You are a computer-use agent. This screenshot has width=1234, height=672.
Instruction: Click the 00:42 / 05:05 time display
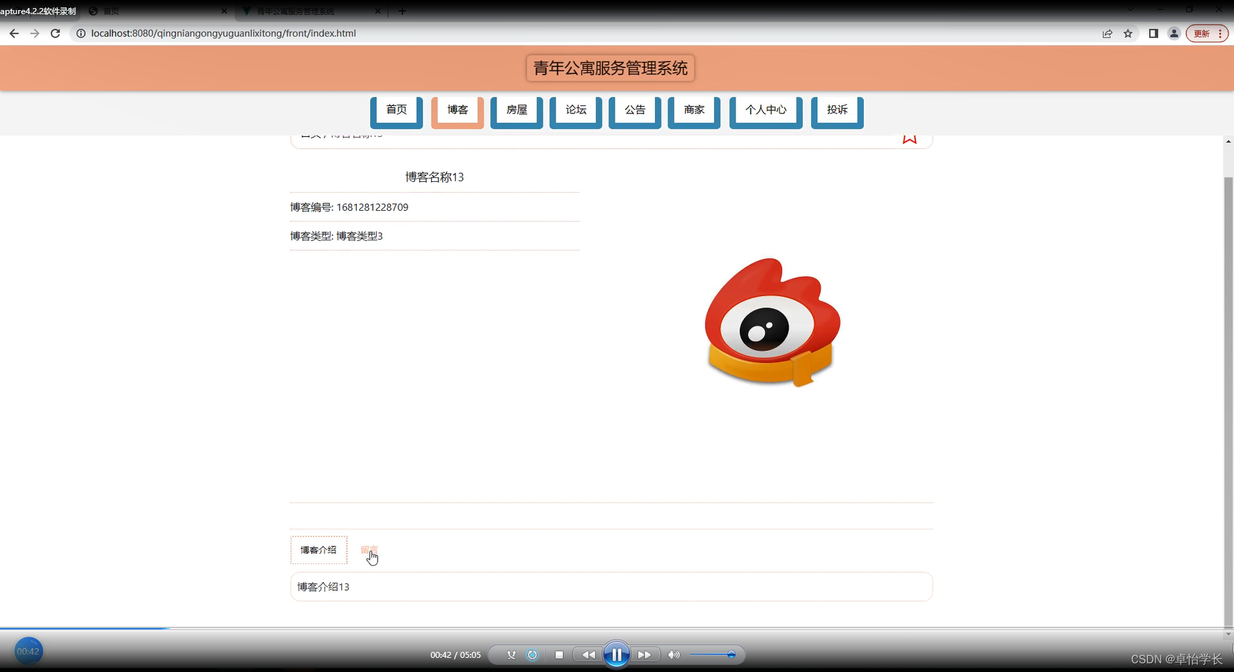point(455,655)
